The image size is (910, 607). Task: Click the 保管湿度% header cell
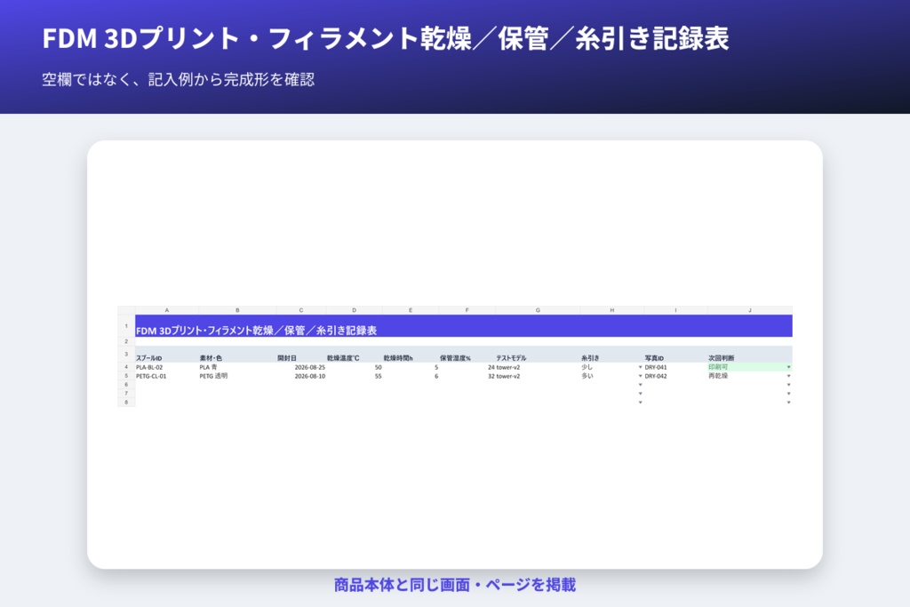[x=467, y=355]
